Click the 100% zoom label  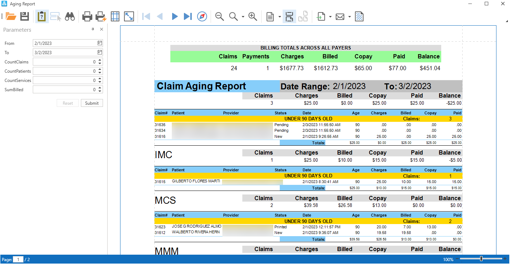coord(448,259)
